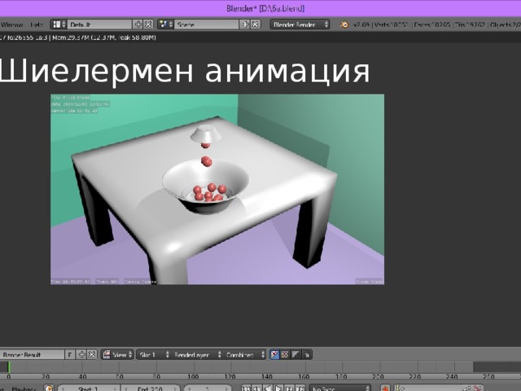
Task: Open the RenderLayer dropdown
Action: 196,355
